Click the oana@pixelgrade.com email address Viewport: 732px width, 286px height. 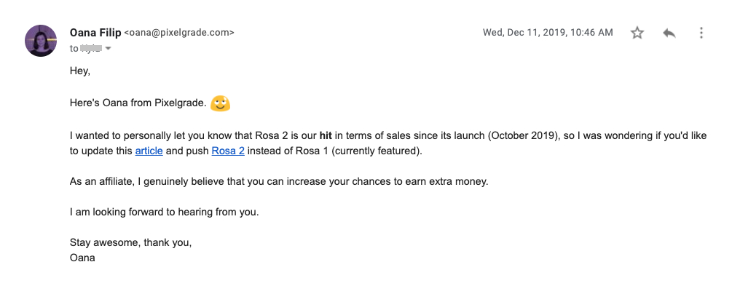pyautogui.click(x=179, y=33)
